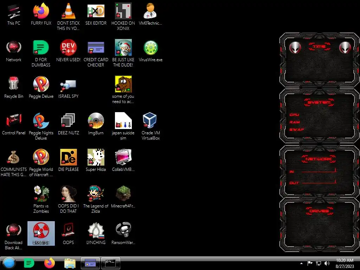
Task: Click the RAM label in SYSTEM gadget
Action: click(x=295, y=122)
